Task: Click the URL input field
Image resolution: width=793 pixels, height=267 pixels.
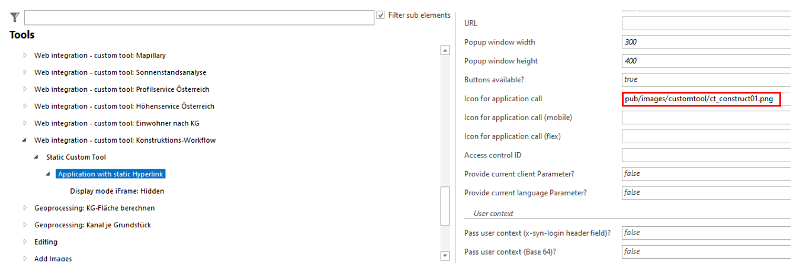Action: [x=706, y=24]
